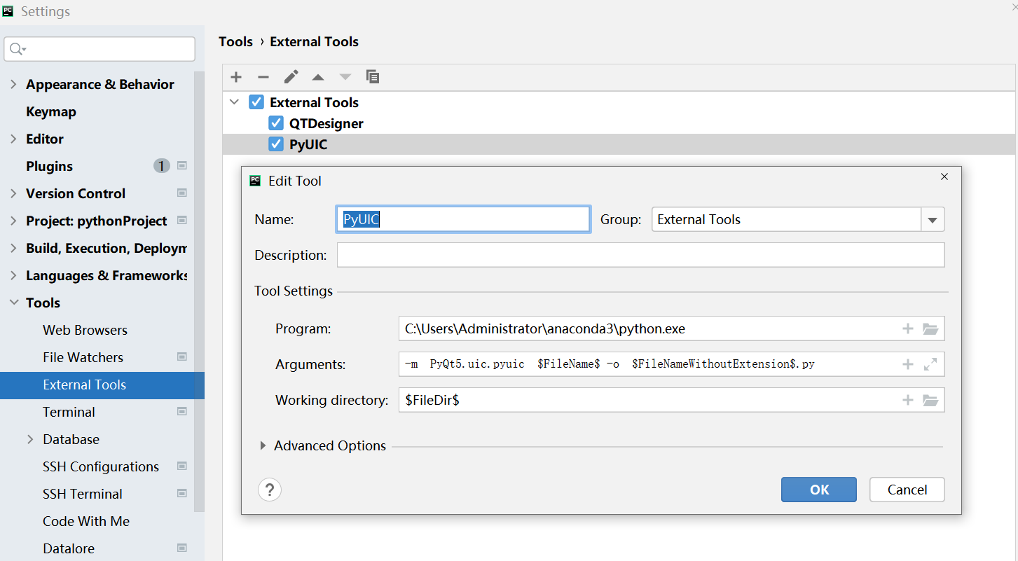Uncheck the QTDesigner tool checkbox
1018x561 pixels.
point(276,123)
